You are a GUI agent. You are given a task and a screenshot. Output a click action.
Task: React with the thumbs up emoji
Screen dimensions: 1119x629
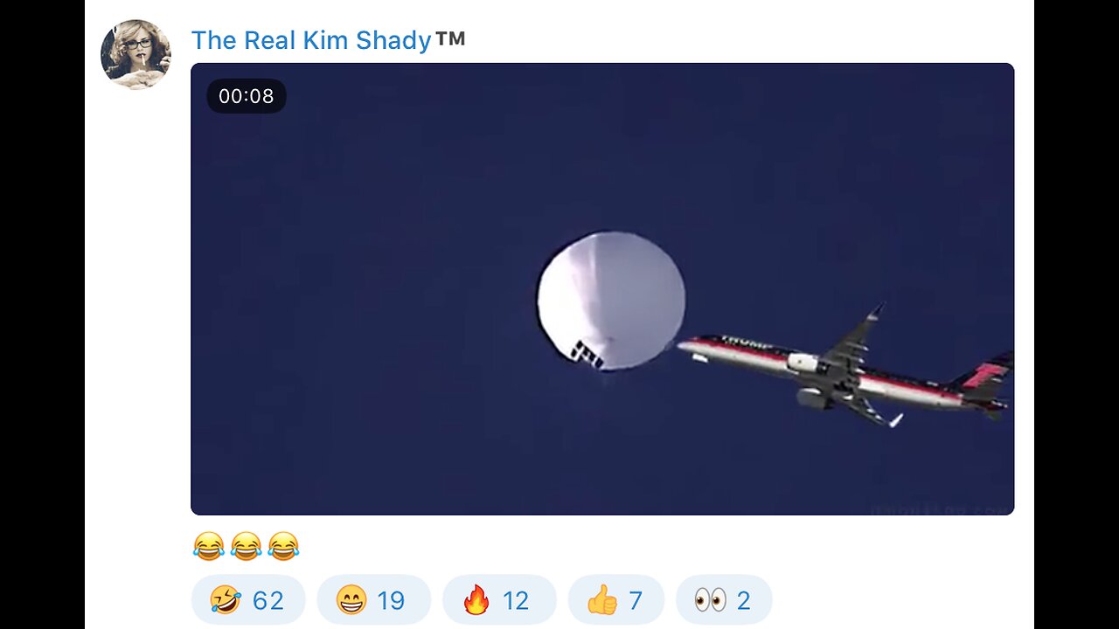[x=602, y=601]
